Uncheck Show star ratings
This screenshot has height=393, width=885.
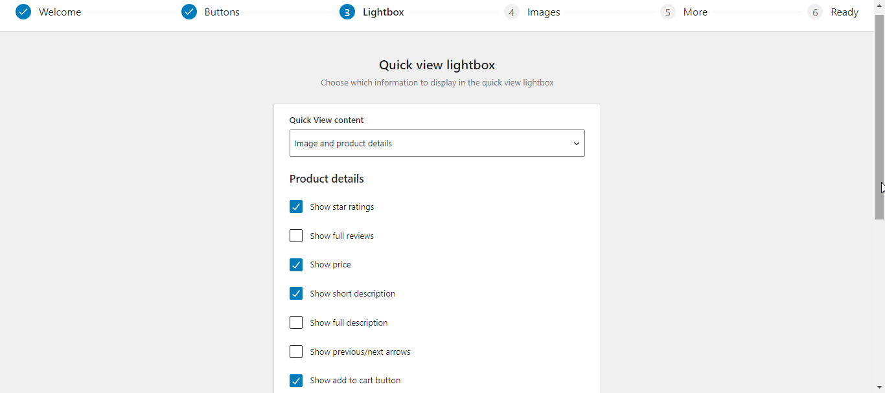point(296,207)
